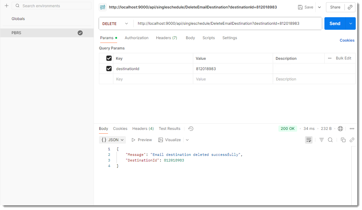
Task: Click the filter response icon
Action: 321,140
